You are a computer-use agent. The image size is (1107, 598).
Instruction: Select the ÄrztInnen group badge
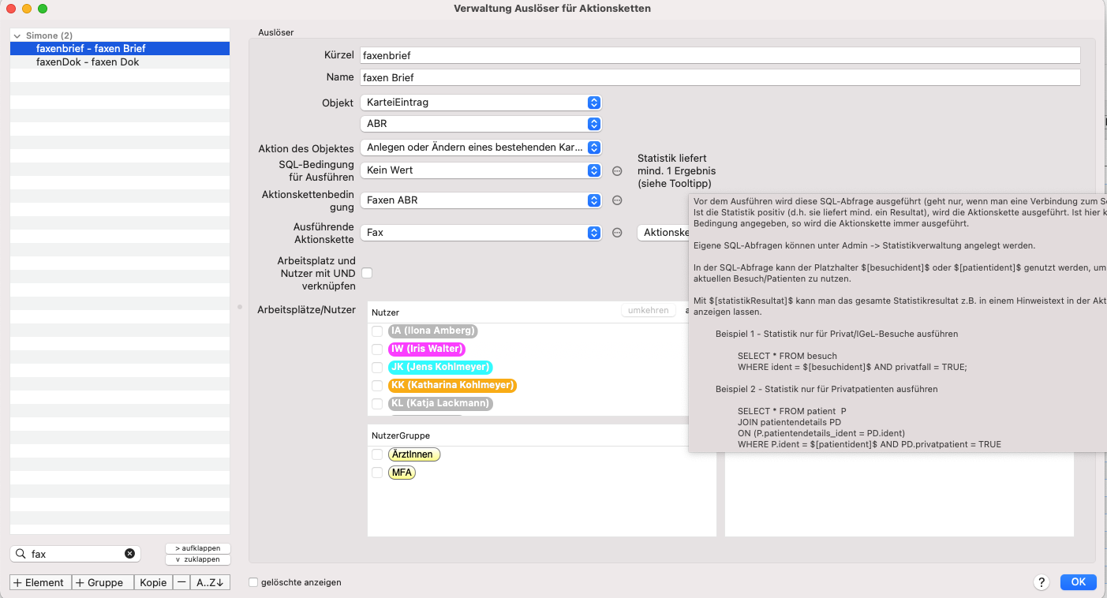(x=414, y=454)
